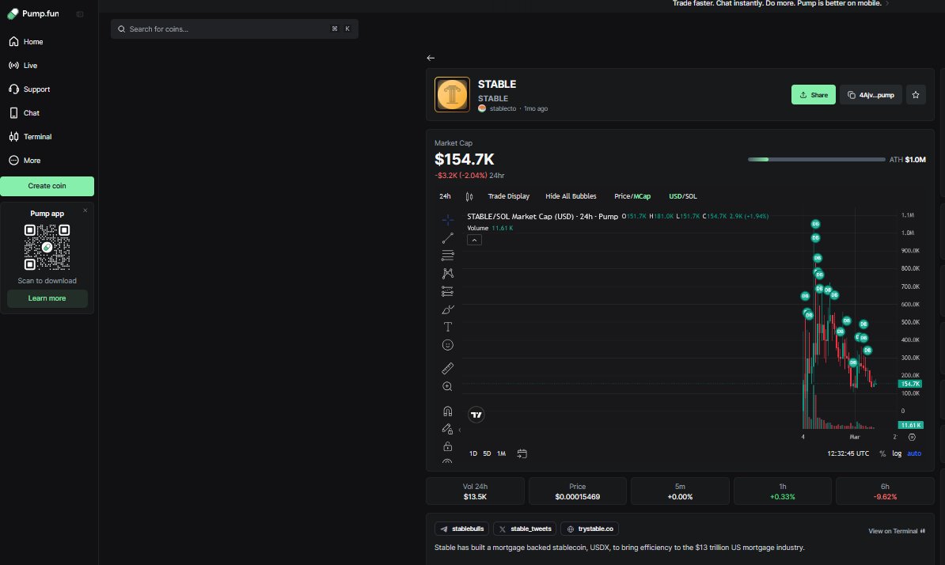Close the Pump app promo card
The height and width of the screenshot is (565, 945).
pos(85,210)
